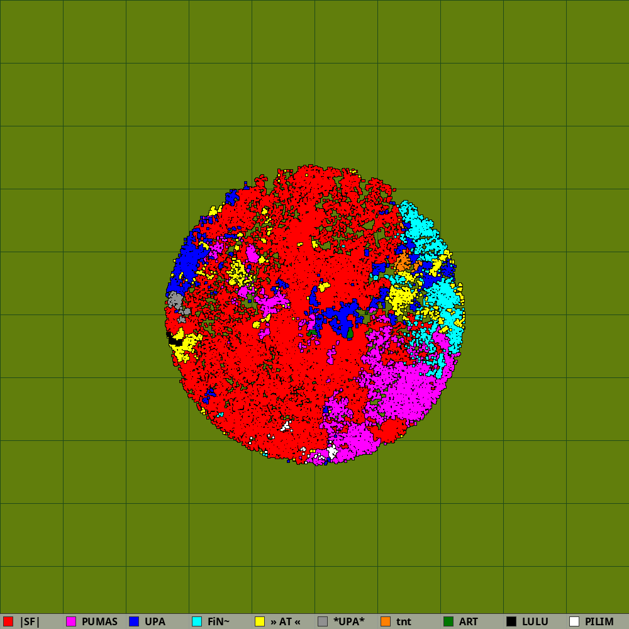Select the » AT « legend label
The width and height of the screenshot is (629, 629).
(285, 622)
